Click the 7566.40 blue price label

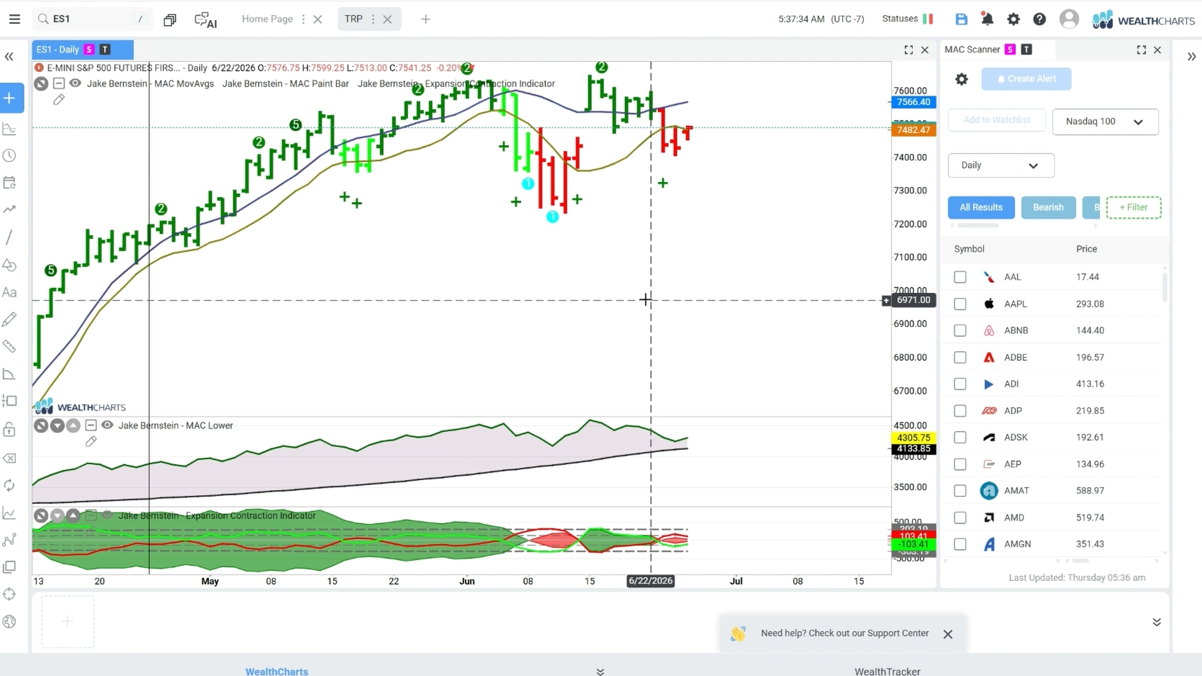click(913, 102)
